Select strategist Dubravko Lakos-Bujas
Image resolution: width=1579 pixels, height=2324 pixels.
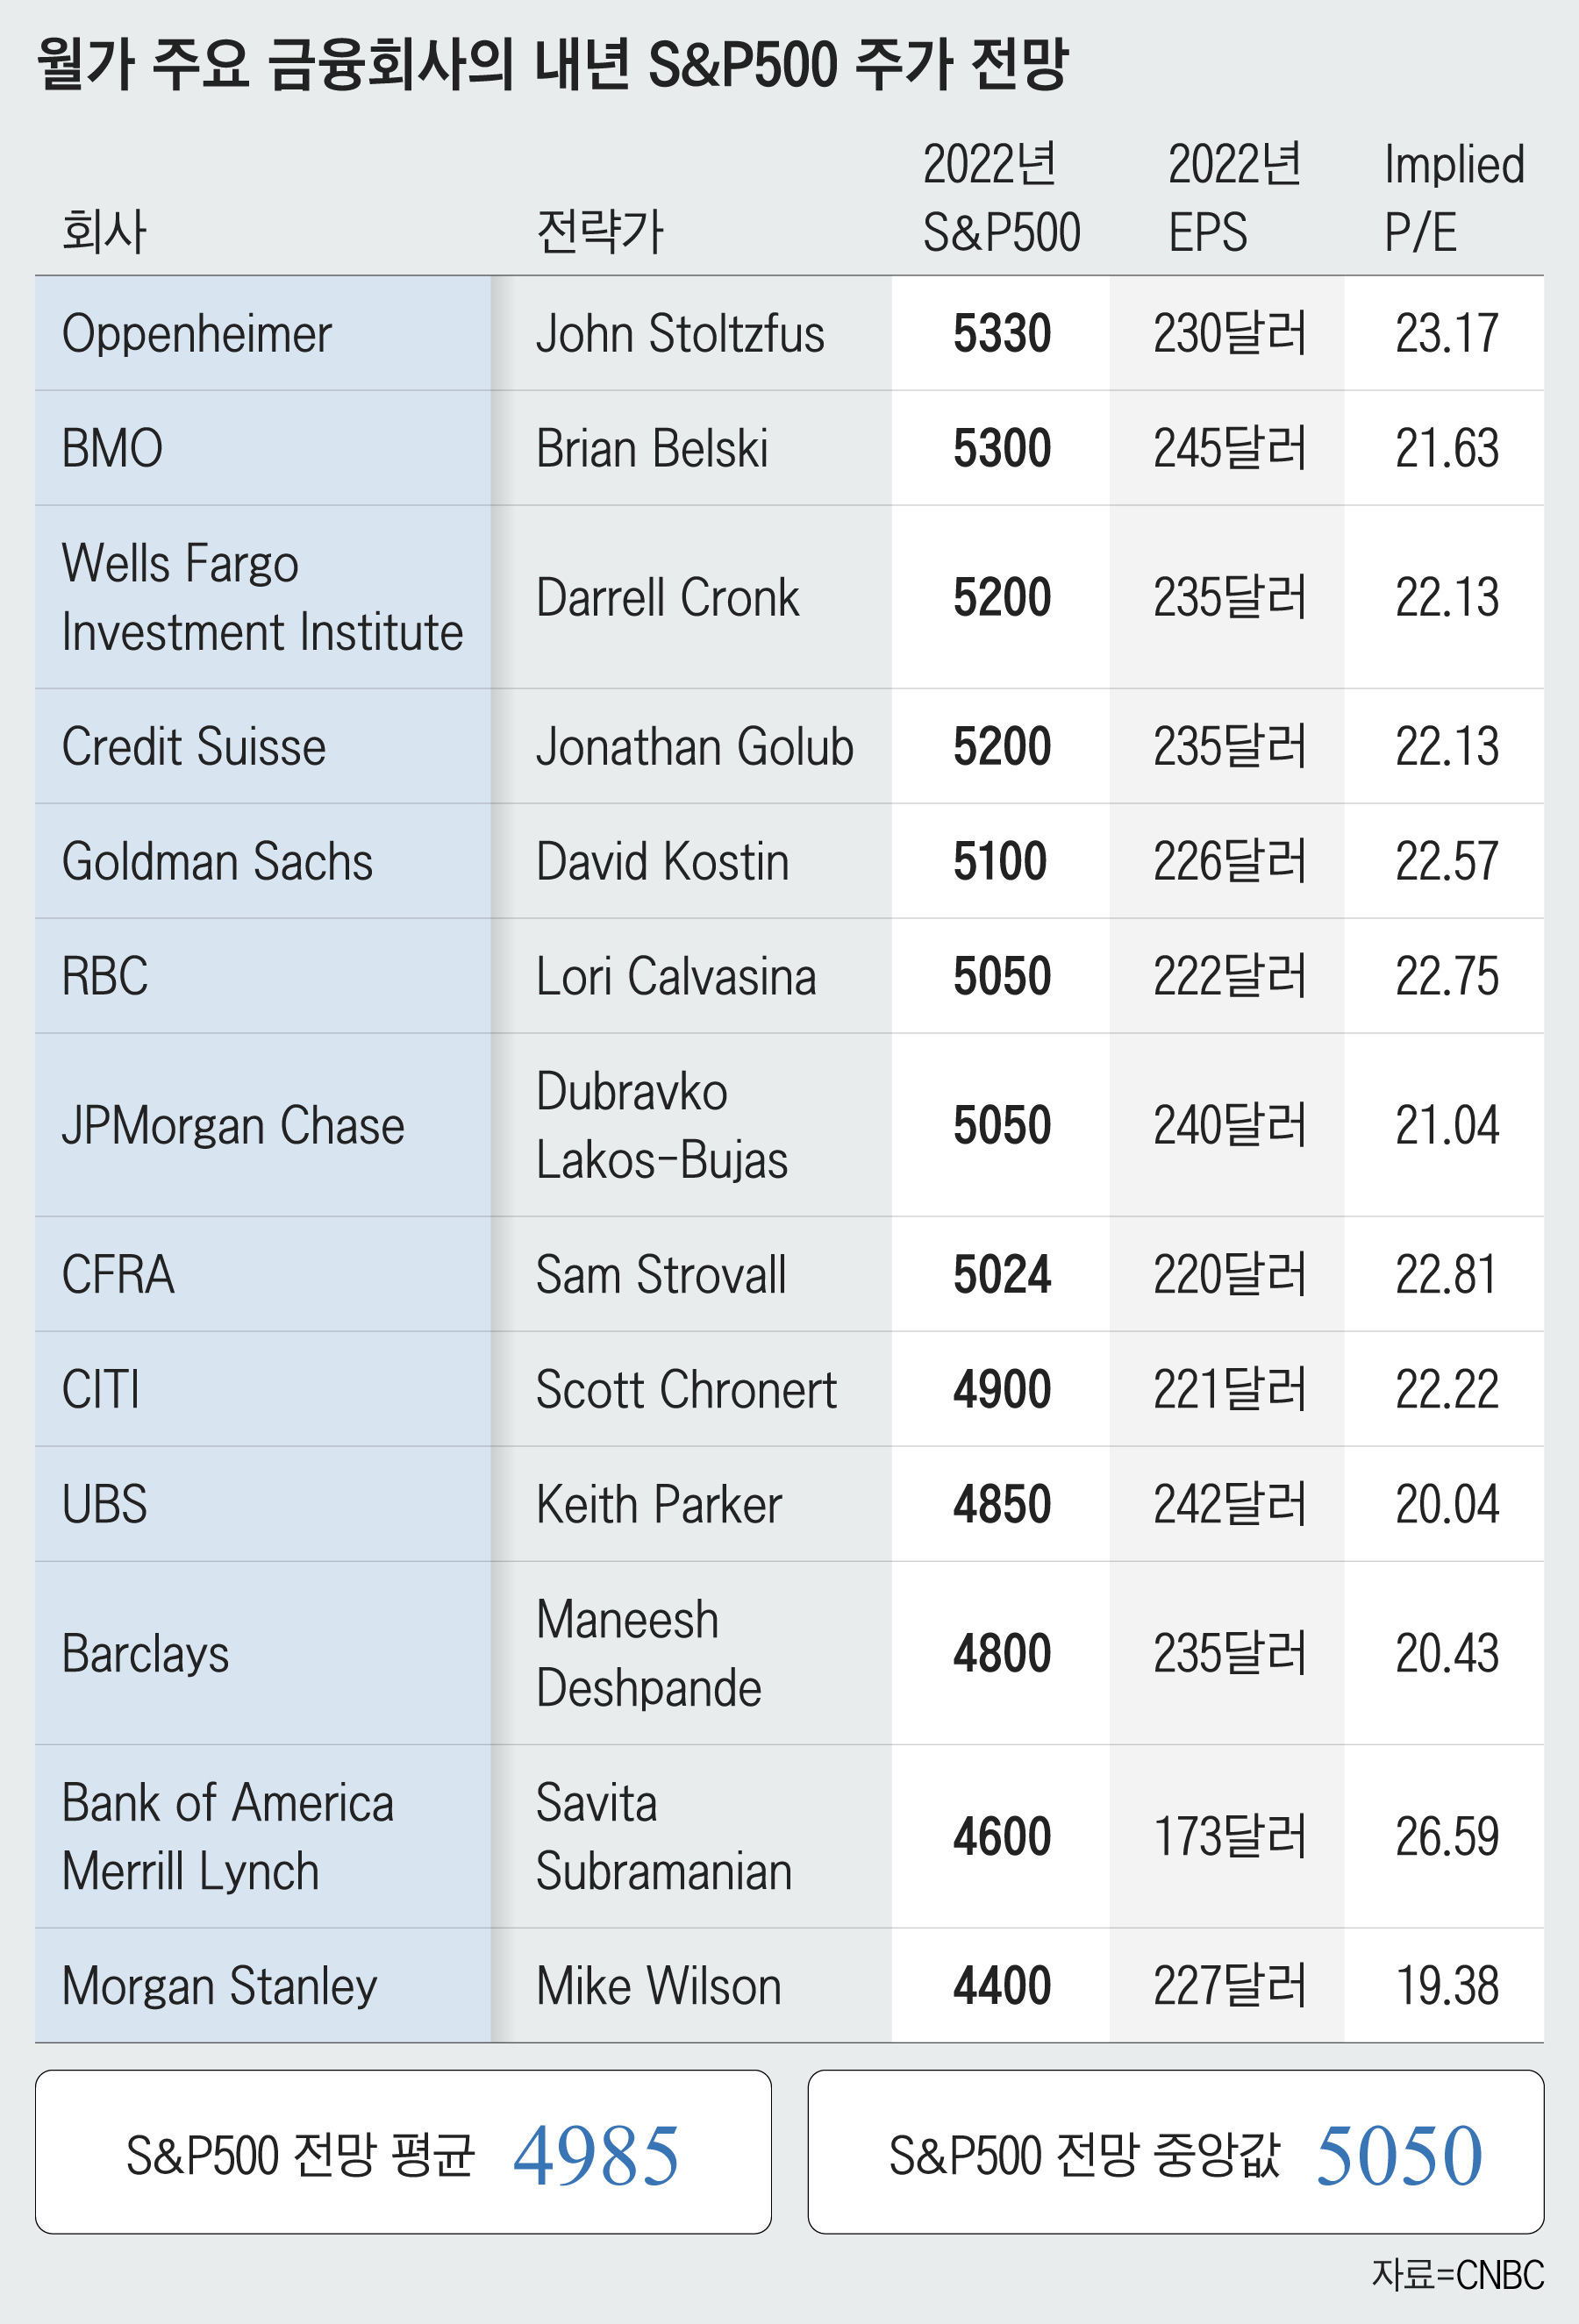click(x=662, y=1126)
